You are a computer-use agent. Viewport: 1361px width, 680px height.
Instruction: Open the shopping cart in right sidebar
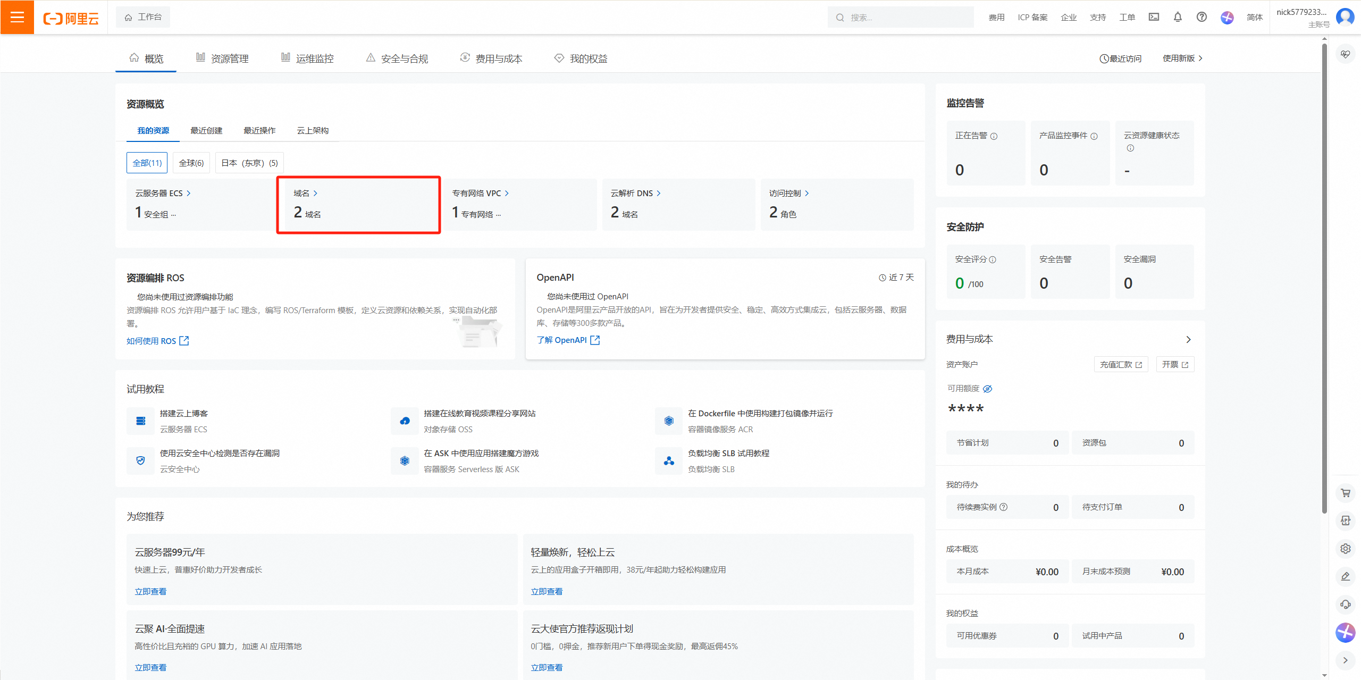coord(1346,492)
